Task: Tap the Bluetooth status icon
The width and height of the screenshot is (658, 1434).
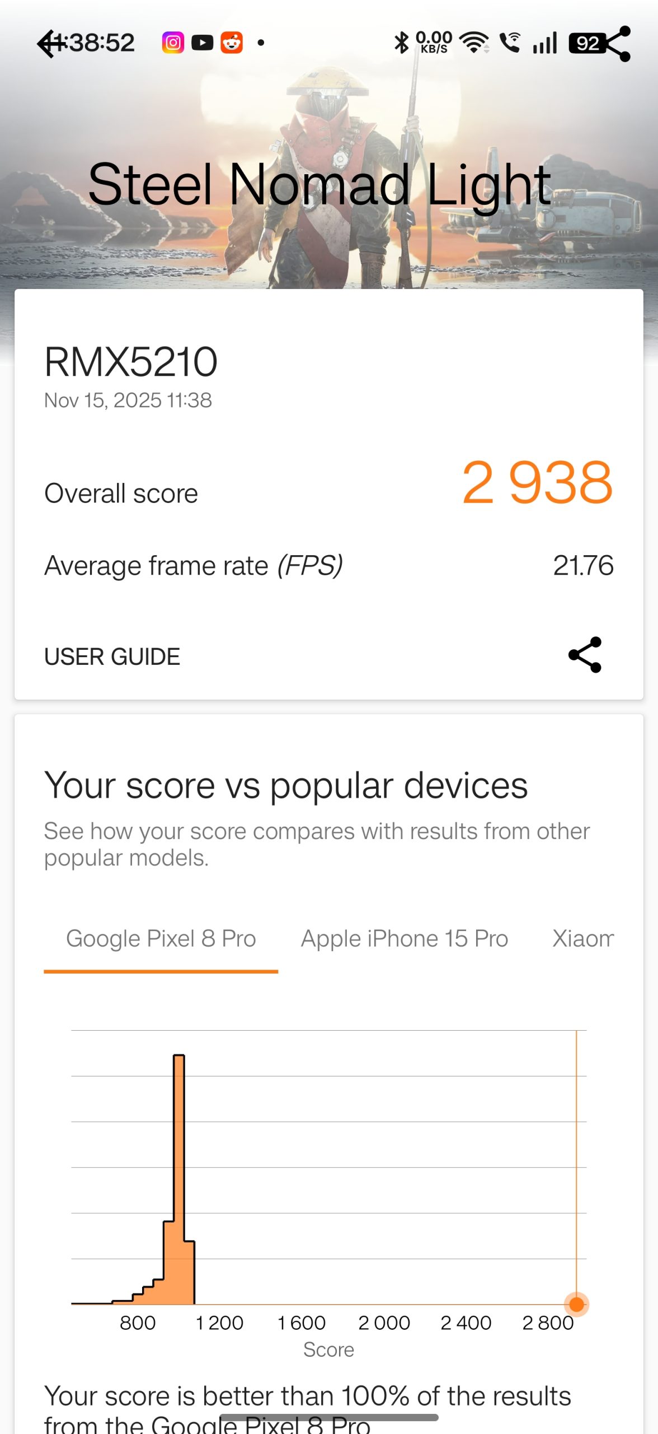Action: (x=401, y=43)
